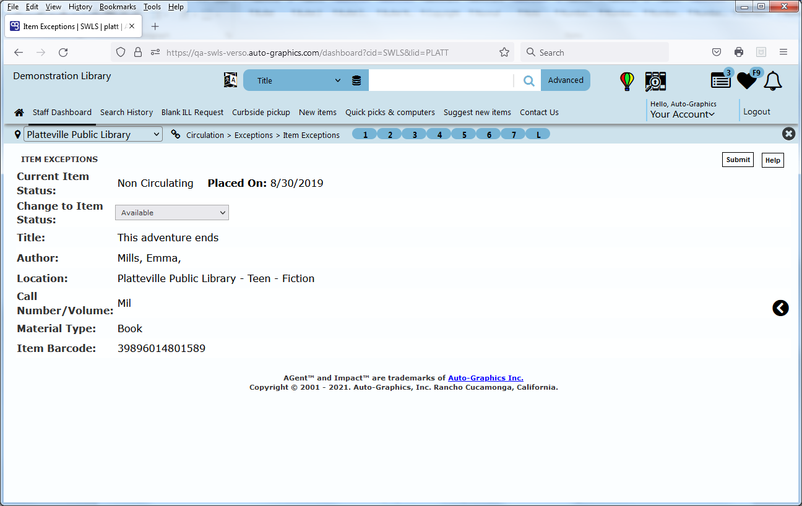This screenshot has height=506, width=802.
Task: Click the pill button 6
Action: pyautogui.click(x=489, y=134)
